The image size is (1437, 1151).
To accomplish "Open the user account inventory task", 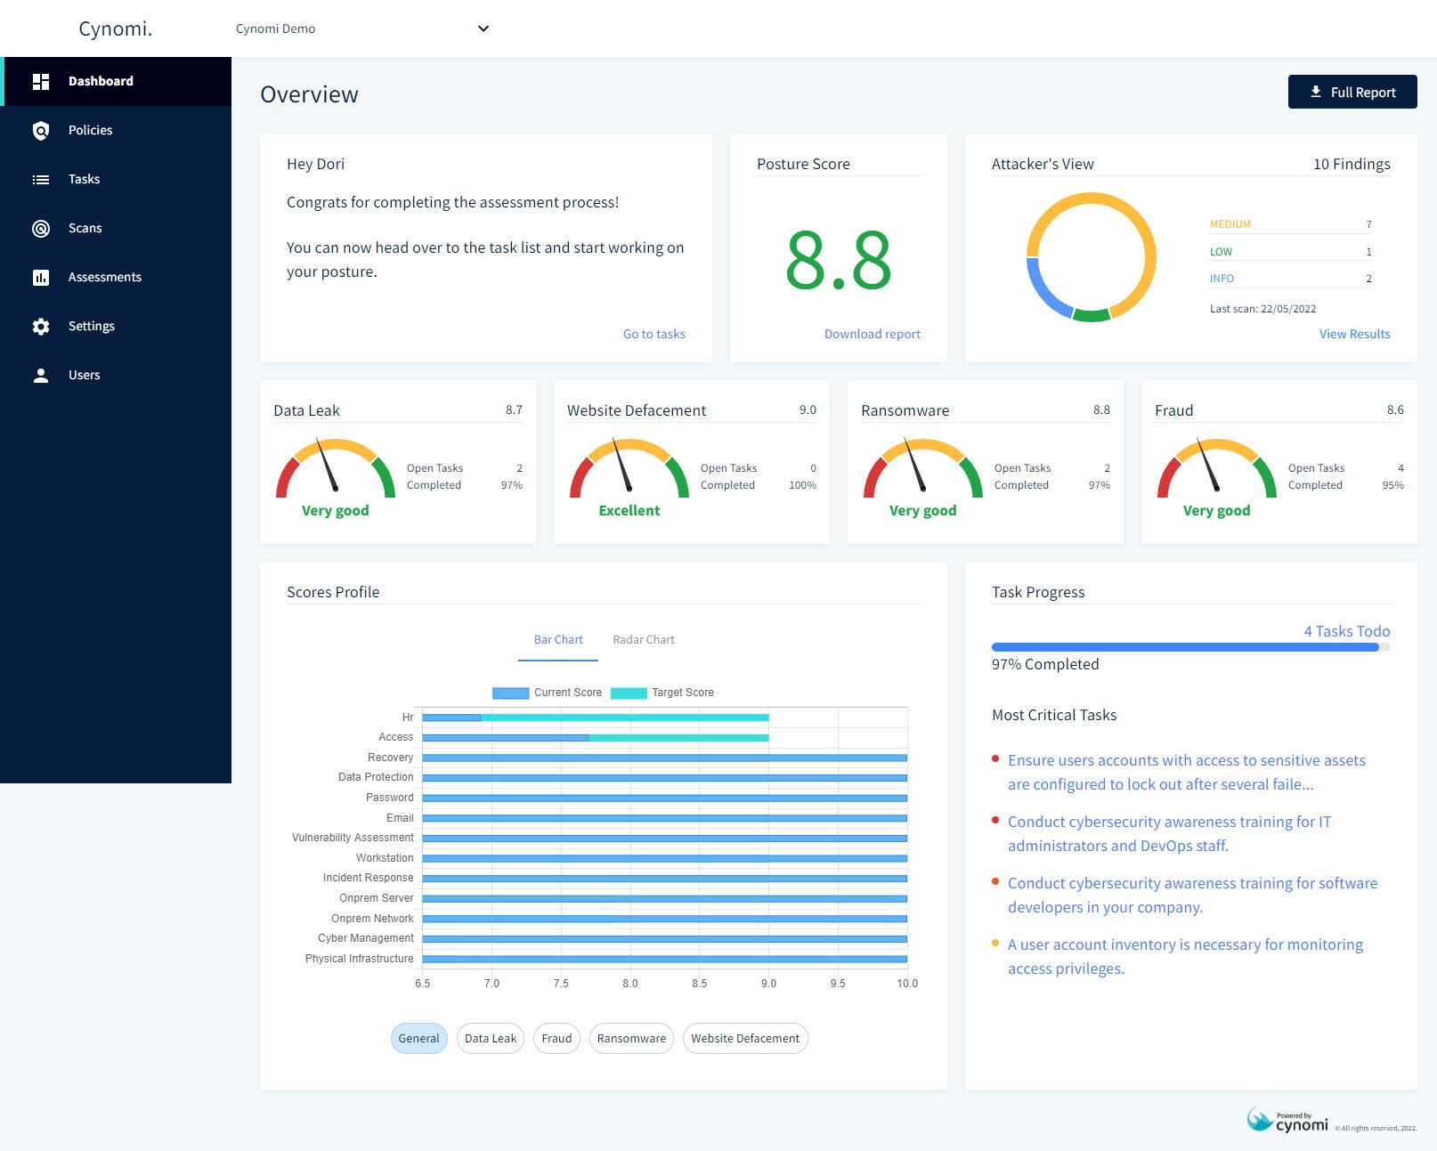I will coord(1185,957).
